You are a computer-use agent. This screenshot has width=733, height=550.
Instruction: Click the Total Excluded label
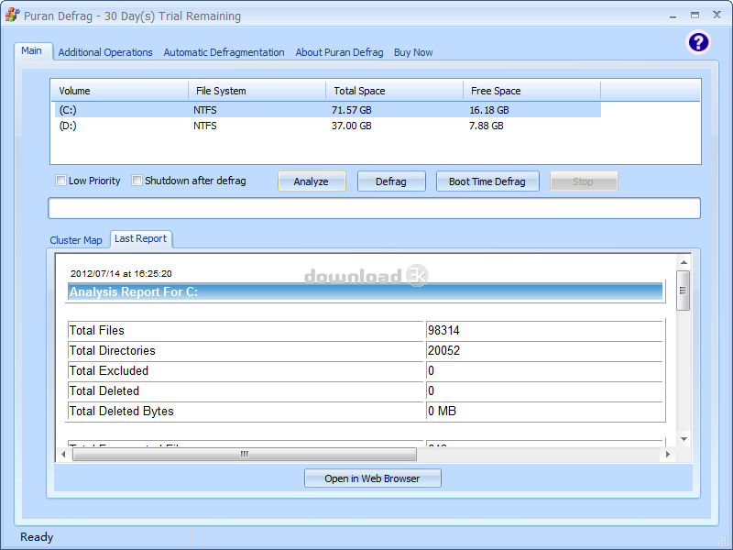click(x=109, y=371)
